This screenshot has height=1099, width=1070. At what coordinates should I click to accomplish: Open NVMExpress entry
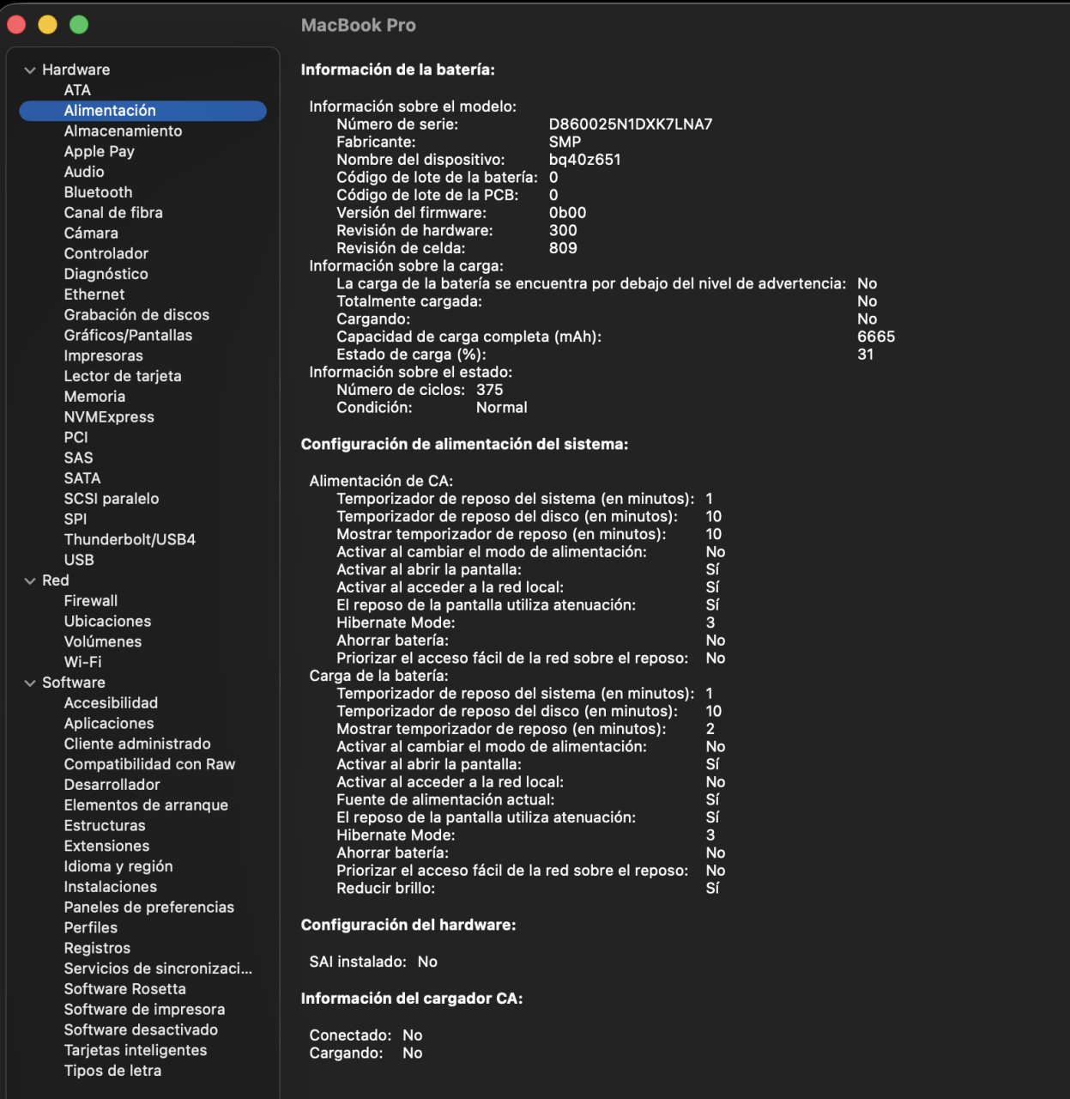109,417
